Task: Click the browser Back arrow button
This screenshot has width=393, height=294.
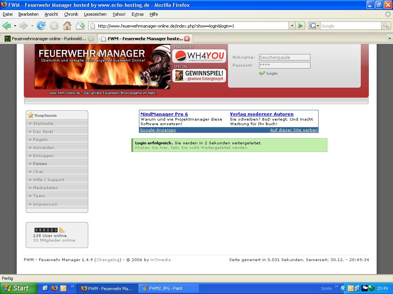Action: [x=7, y=26]
